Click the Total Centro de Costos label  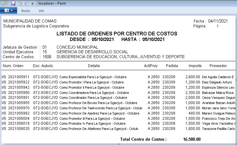click(143, 139)
